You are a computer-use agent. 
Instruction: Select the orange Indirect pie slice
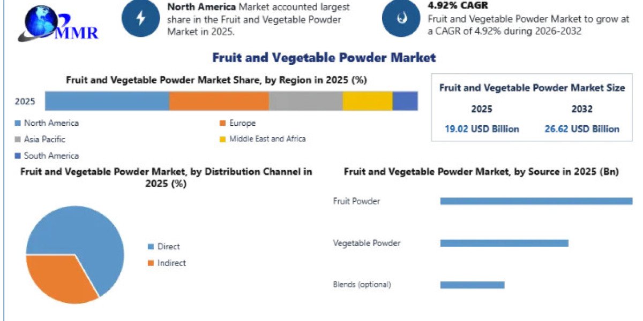pyautogui.click(x=59, y=278)
